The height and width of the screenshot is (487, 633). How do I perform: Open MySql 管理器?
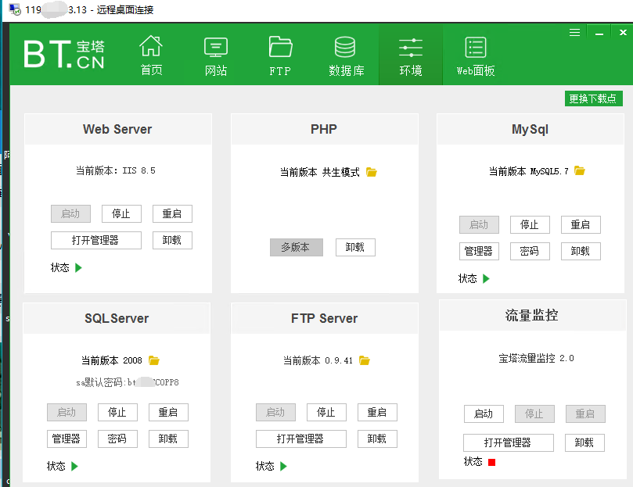pyautogui.click(x=479, y=252)
